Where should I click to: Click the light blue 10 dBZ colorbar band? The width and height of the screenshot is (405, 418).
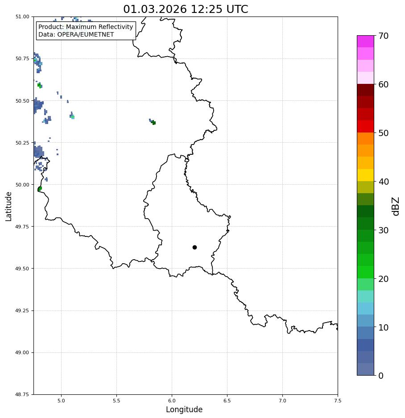tap(366, 321)
